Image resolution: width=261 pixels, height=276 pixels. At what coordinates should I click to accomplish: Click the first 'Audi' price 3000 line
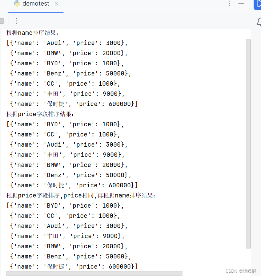67,43
